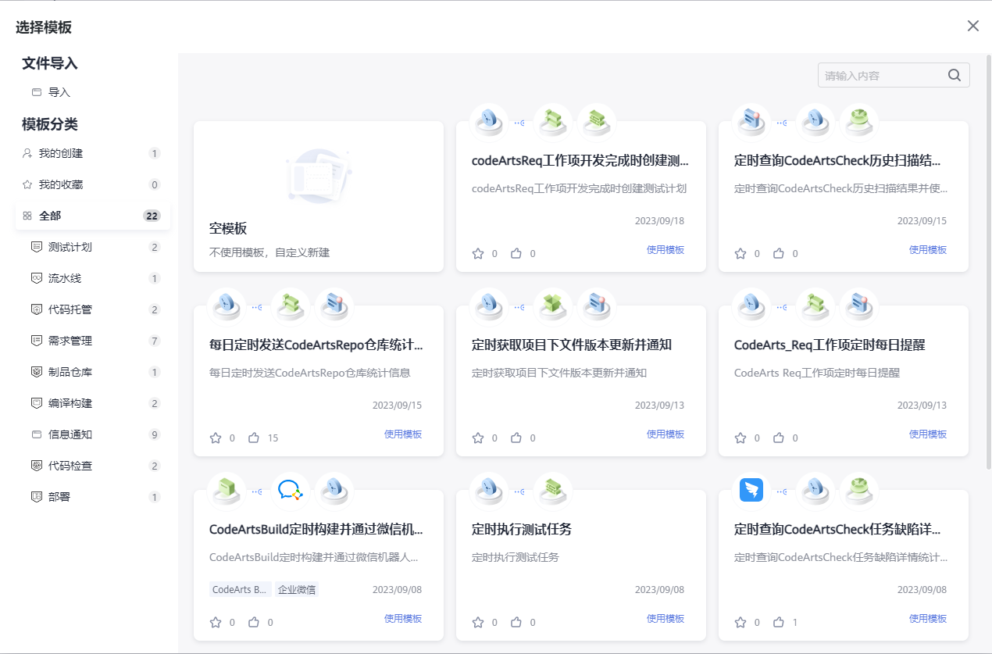
Task: Select 全部 templates category
Action: [93, 216]
